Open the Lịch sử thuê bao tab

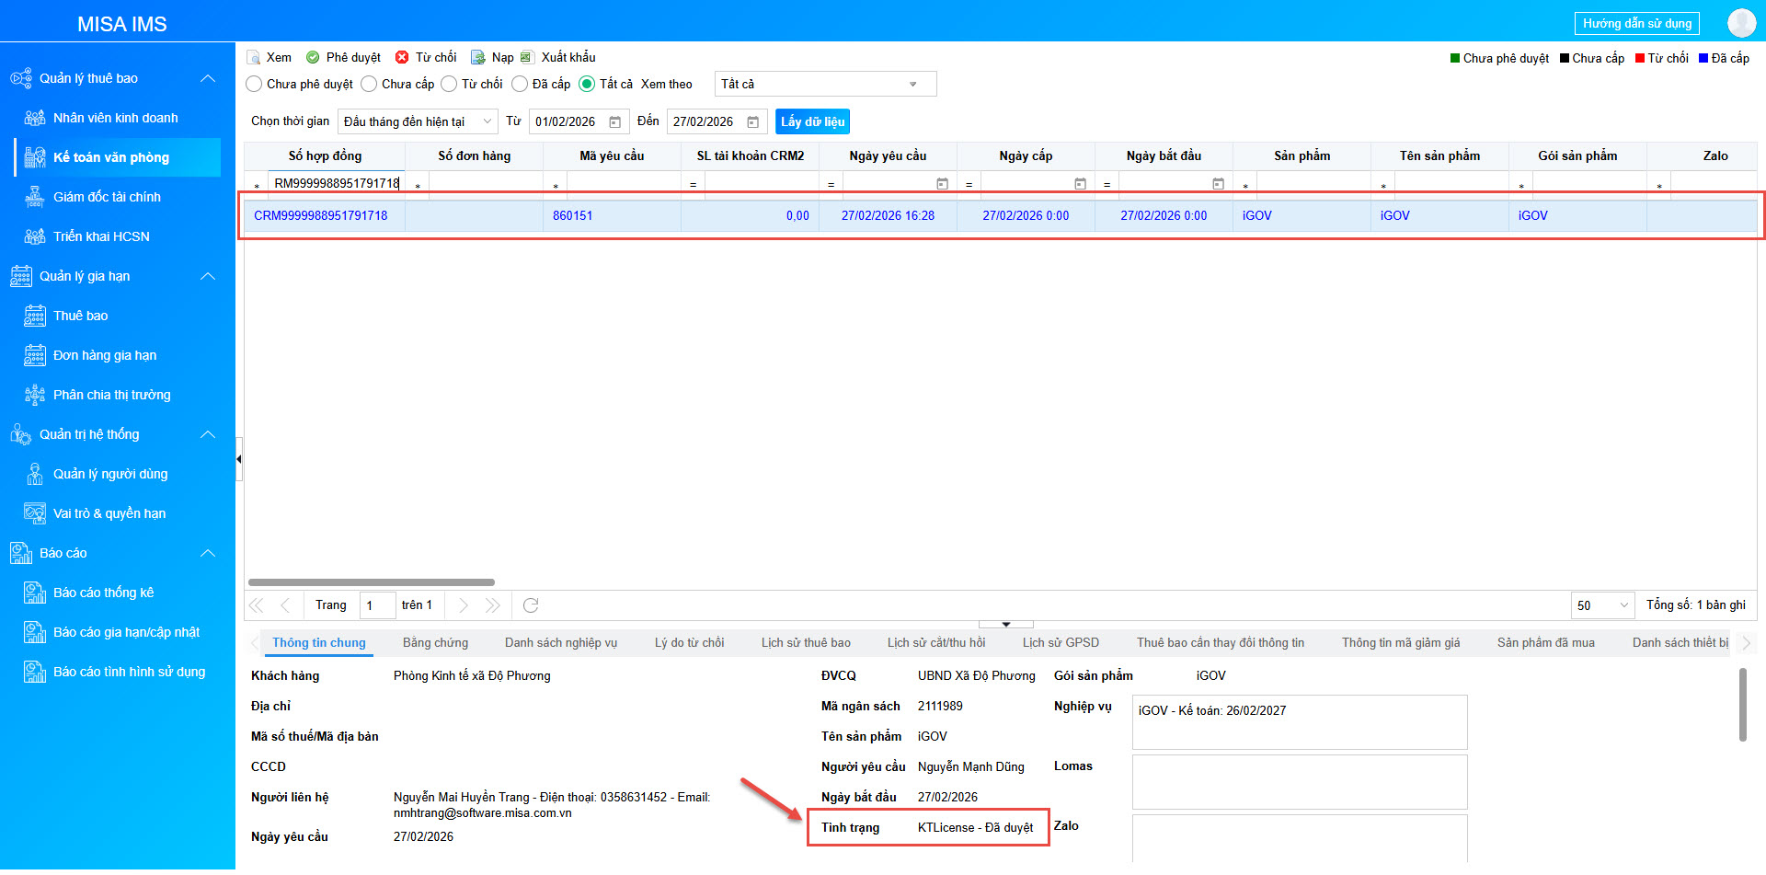(x=805, y=643)
